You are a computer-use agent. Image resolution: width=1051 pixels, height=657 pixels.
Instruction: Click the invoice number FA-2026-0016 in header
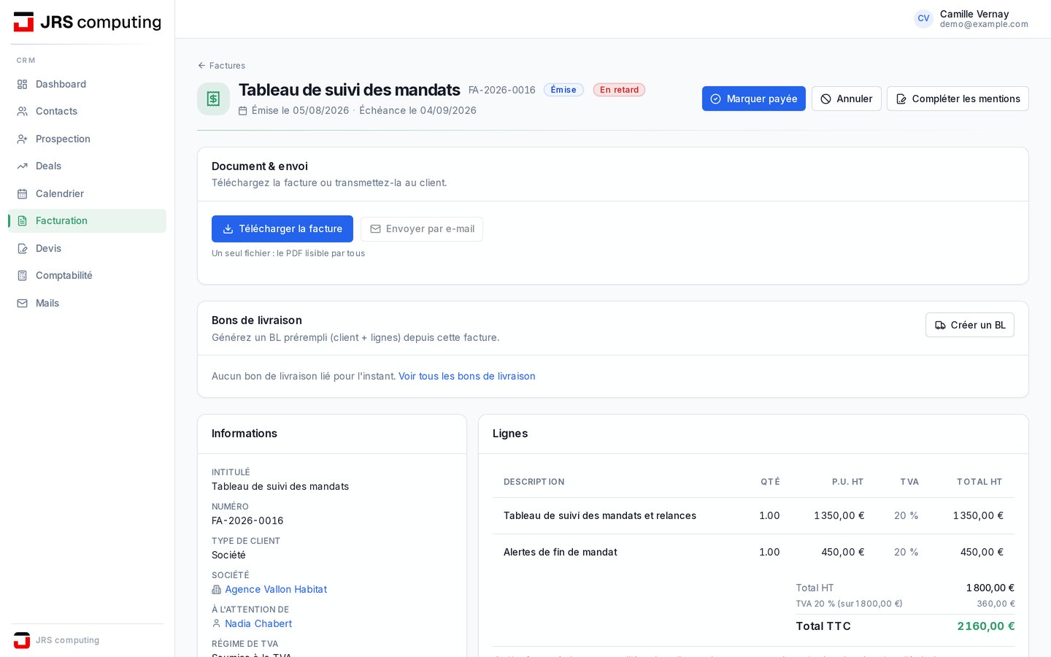(502, 90)
